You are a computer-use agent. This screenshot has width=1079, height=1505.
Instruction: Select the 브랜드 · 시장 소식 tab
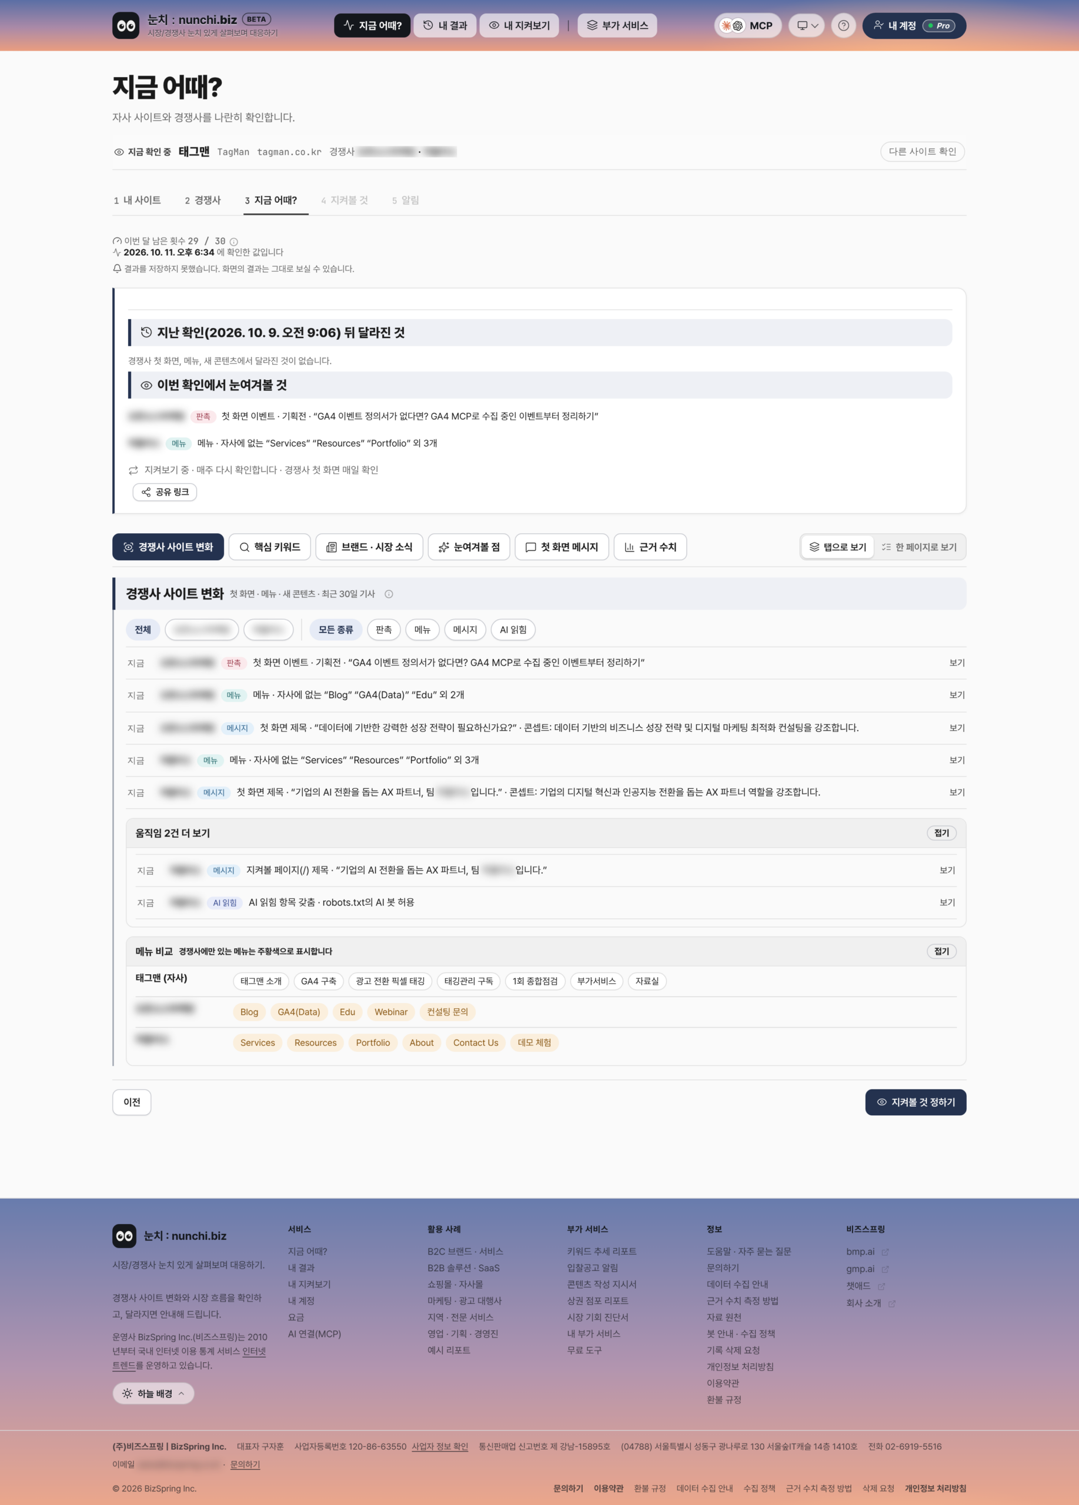click(369, 547)
